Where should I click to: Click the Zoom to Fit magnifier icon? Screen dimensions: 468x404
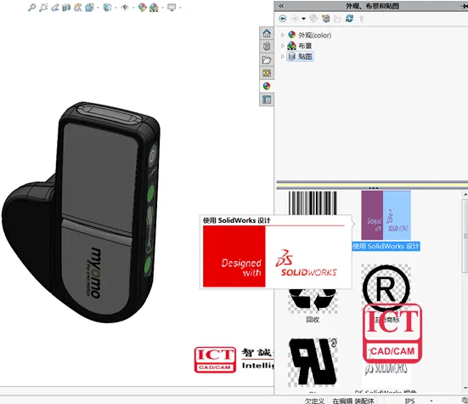[x=31, y=8]
